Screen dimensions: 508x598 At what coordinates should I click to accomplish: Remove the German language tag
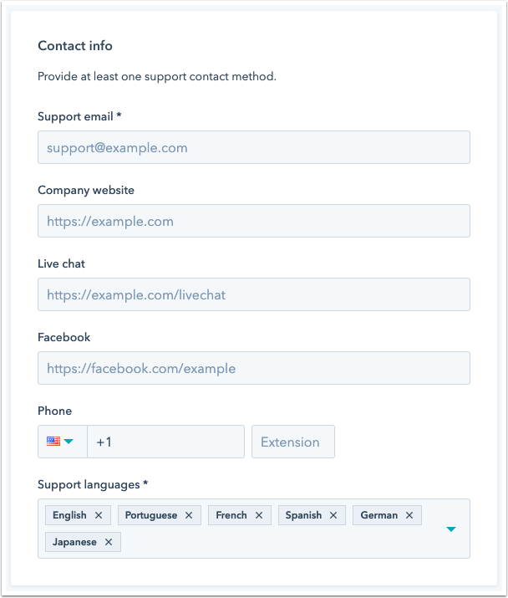point(409,515)
